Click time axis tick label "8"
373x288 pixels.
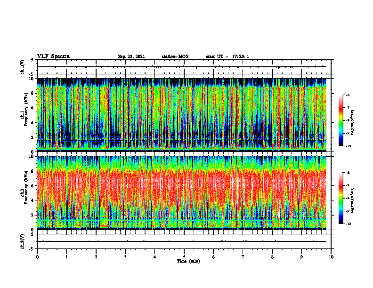tap(272, 257)
